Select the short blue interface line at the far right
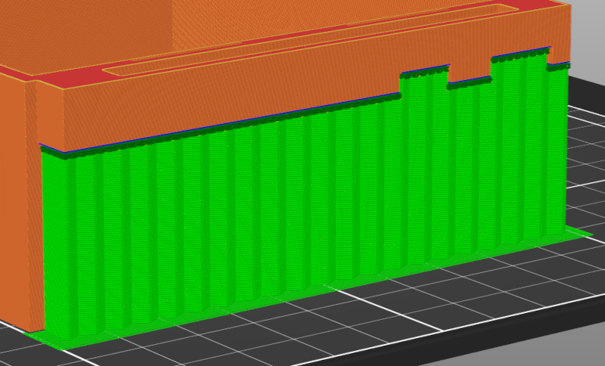The height and width of the screenshot is (366, 605). 559,63
